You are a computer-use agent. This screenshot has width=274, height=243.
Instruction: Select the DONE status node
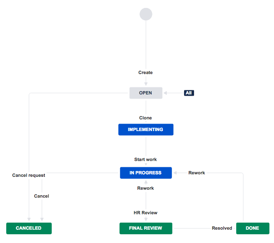252,228
